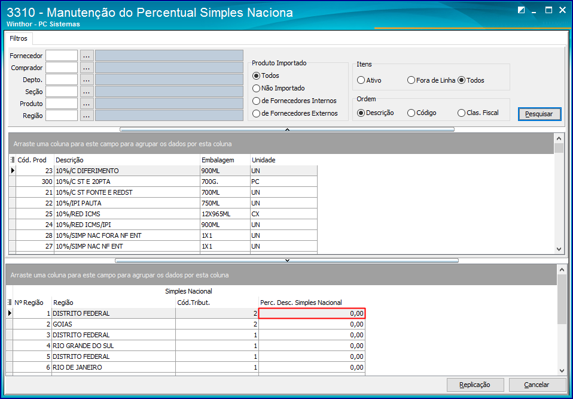This screenshot has width=573, height=399.
Task: Order by Clas. Fiscal radio
Action: 478,113
